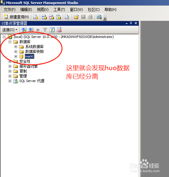Select the 数据库快照 tree item
Screen dimensions: 169x177
(x=34, y=51)
